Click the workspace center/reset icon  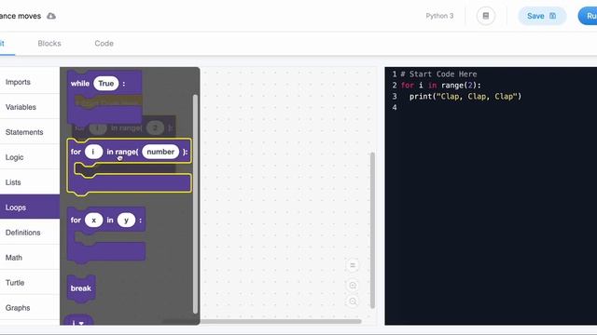pyautogui.click(x=353, y=265)
